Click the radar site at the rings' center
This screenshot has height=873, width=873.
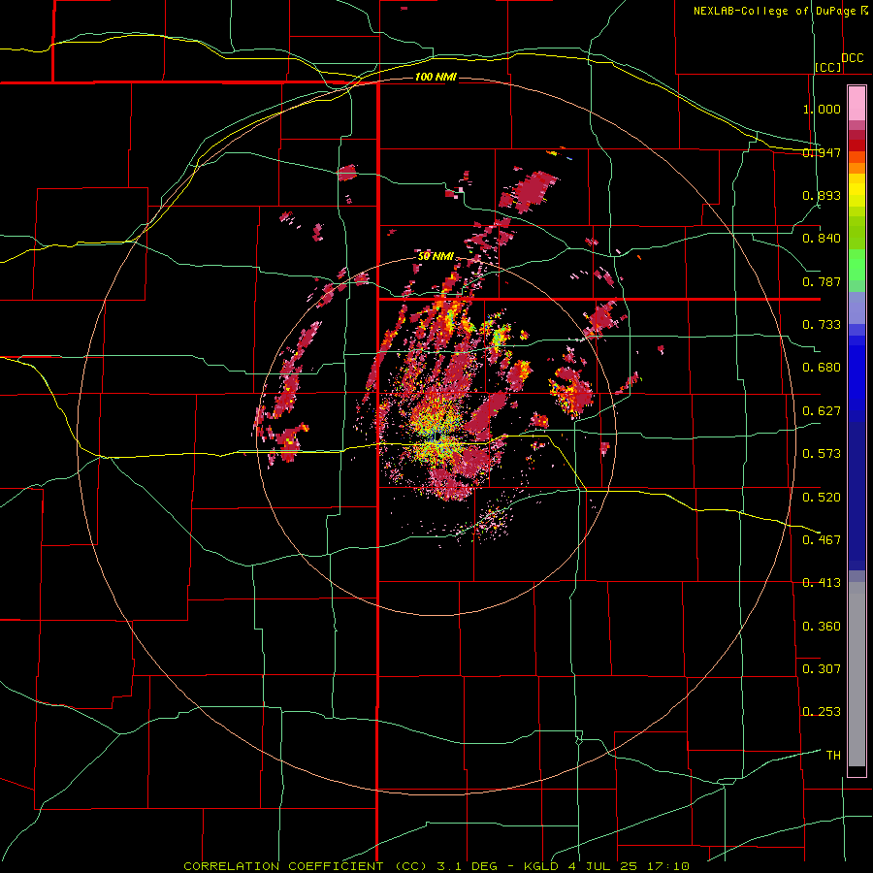437,436
